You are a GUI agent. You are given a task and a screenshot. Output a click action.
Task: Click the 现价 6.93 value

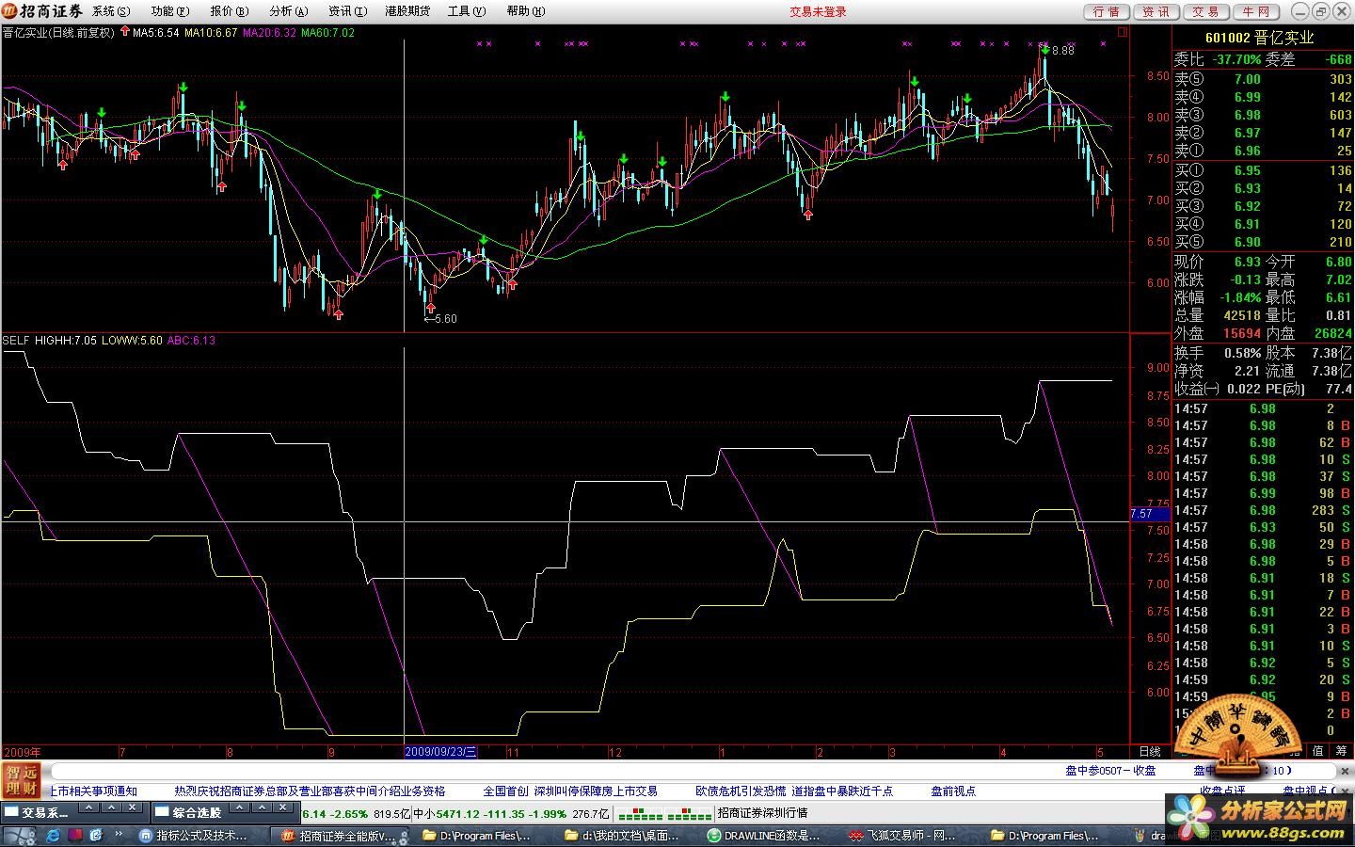coord(1248,262)
